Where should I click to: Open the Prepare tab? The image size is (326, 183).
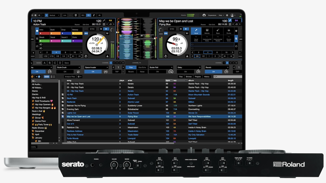click(198, 77)
